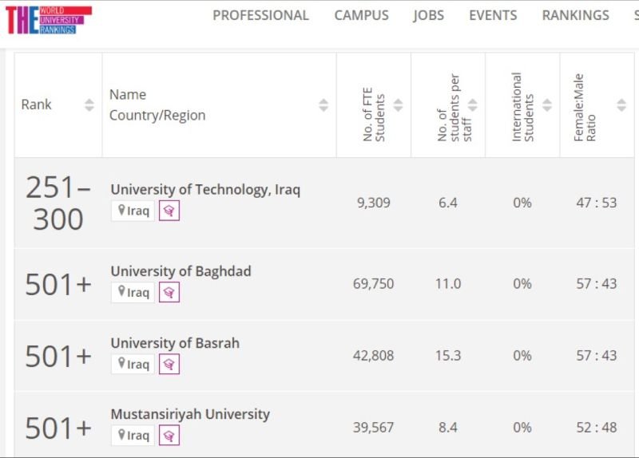Sort by No. of FTE Students arrows
The height and width of the screenshot is (458, 639).
click(x=398, y=105)
